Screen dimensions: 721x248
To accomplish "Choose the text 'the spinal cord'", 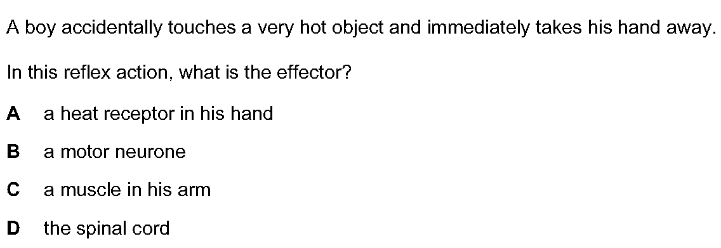I will [x=107, y=228].
